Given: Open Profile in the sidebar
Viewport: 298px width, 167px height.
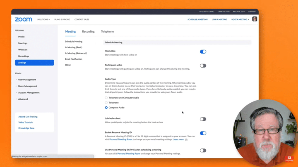Looking at the screenshot, I should click(x=21, y=37).
